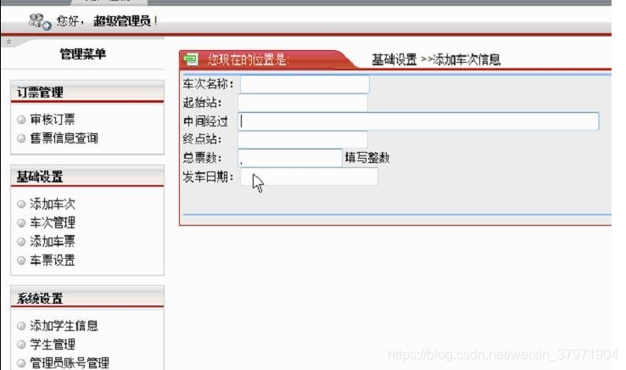
Task: Open 车票设置 menu item
Action: pos(53,261)
